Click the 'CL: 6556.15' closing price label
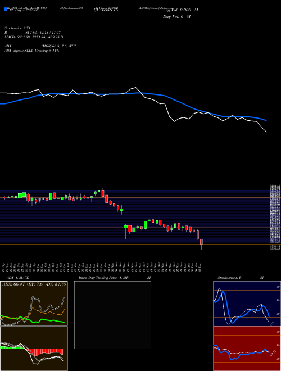 (106, 10)
